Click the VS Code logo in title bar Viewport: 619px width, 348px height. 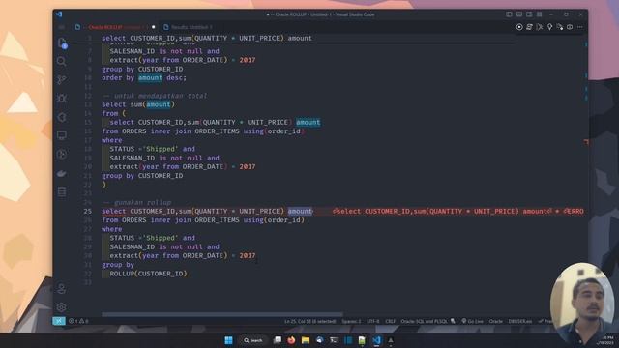click(59, 14)
